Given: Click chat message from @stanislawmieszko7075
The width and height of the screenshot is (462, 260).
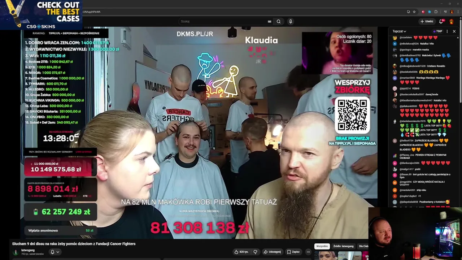Looking at the screenshot, I should tap(426, 128).
